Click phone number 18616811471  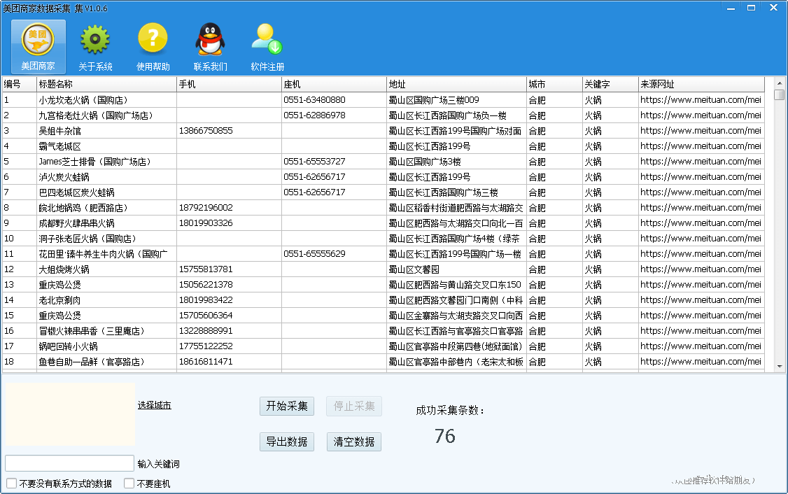click(x=206, y=361)
